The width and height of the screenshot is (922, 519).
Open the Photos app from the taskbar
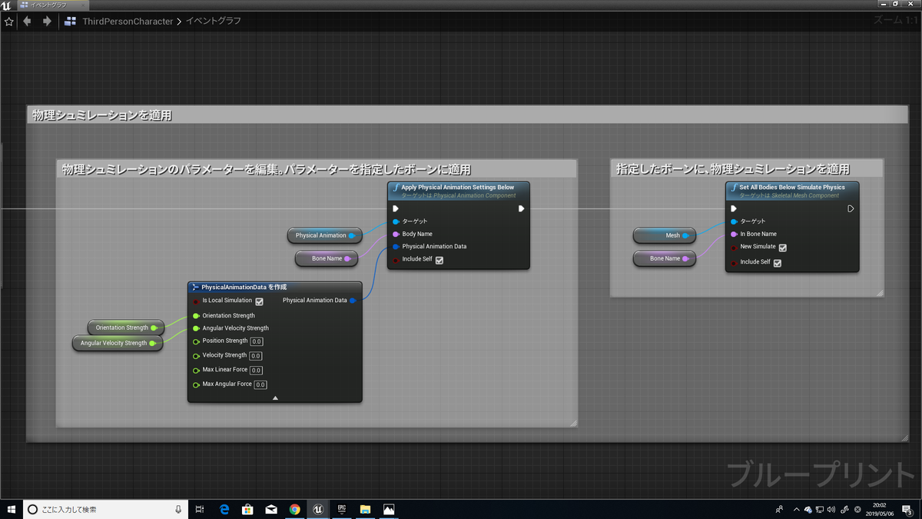[x=389, y=509]
